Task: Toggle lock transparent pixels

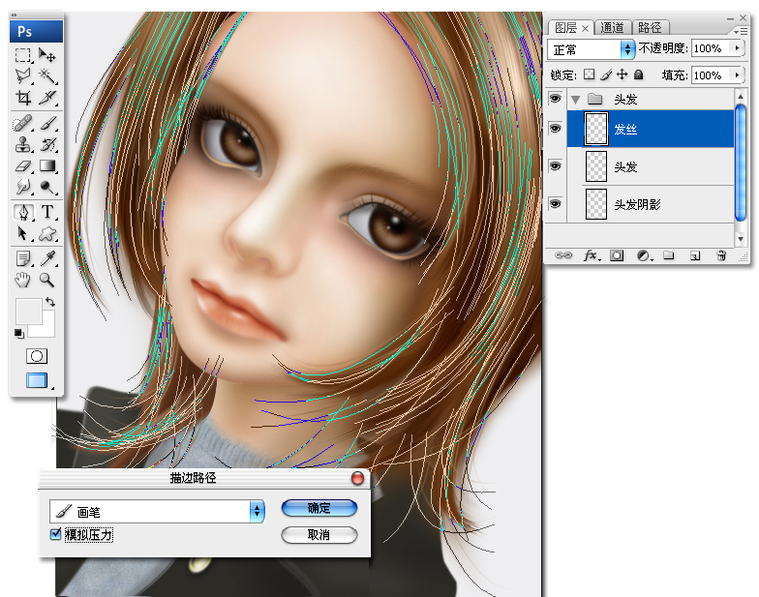Action: point(589,75)
